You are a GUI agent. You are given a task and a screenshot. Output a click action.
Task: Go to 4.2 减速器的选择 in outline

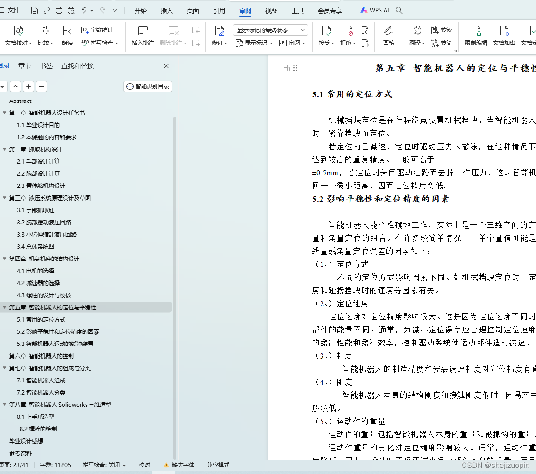tap(38, 283)
